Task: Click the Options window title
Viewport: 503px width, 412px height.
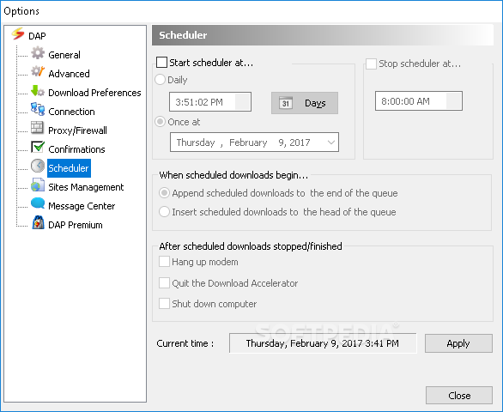Action: 21,11
